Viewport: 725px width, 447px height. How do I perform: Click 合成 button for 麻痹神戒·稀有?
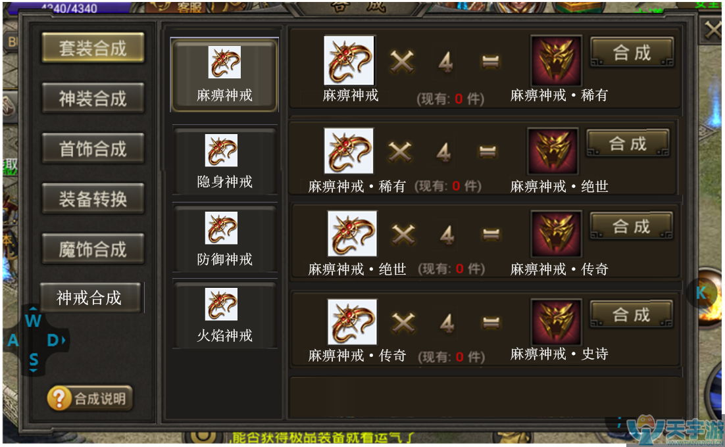pyautogui.click(x=632, y=52)
